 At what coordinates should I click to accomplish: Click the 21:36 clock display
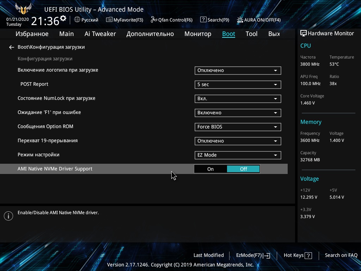[x=45, y=21]
